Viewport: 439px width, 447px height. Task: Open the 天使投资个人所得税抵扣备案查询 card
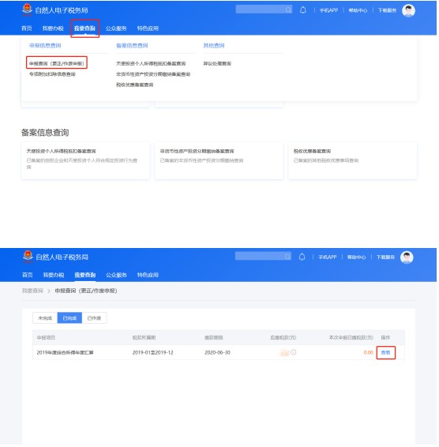86,162
